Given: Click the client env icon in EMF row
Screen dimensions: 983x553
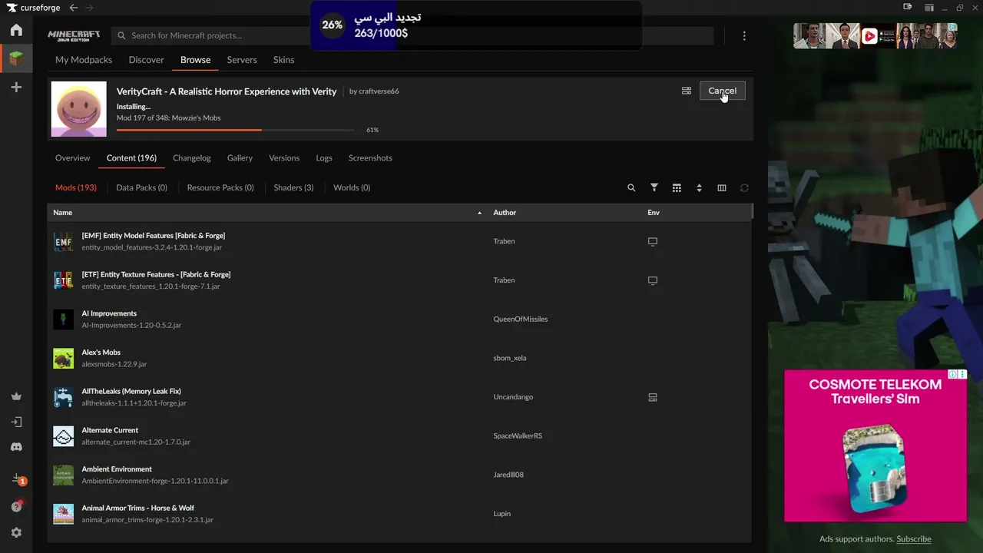Looking at the screenshot, I should coord(653,241).
